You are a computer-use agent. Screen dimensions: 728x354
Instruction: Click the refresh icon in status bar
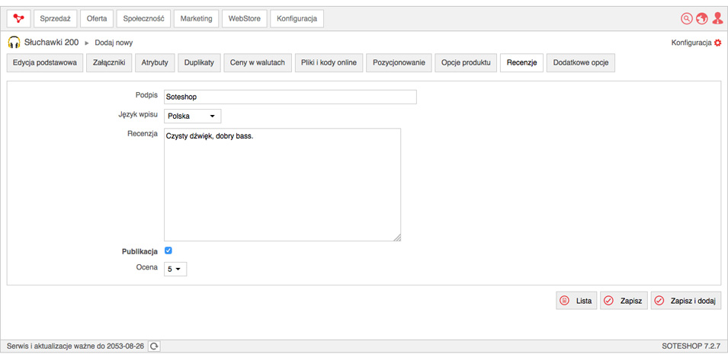coord(154,346)
